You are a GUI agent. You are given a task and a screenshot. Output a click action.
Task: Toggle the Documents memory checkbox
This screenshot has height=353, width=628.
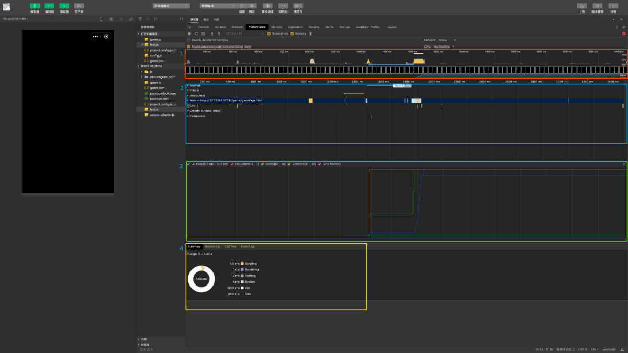(x=232, y=164)
